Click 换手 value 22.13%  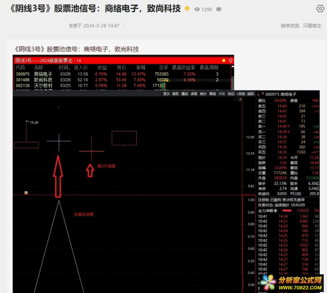click(280, 183)
